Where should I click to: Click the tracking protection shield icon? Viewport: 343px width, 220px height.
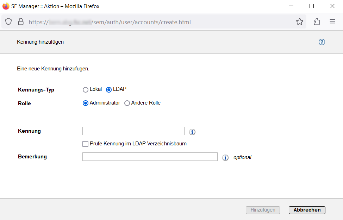coord(9,22)
